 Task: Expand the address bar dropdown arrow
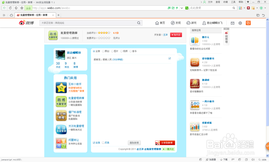(x=182, y=8)
